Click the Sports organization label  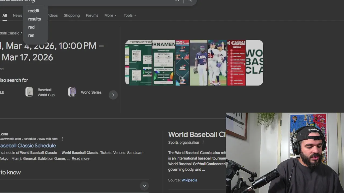point(184,143)
